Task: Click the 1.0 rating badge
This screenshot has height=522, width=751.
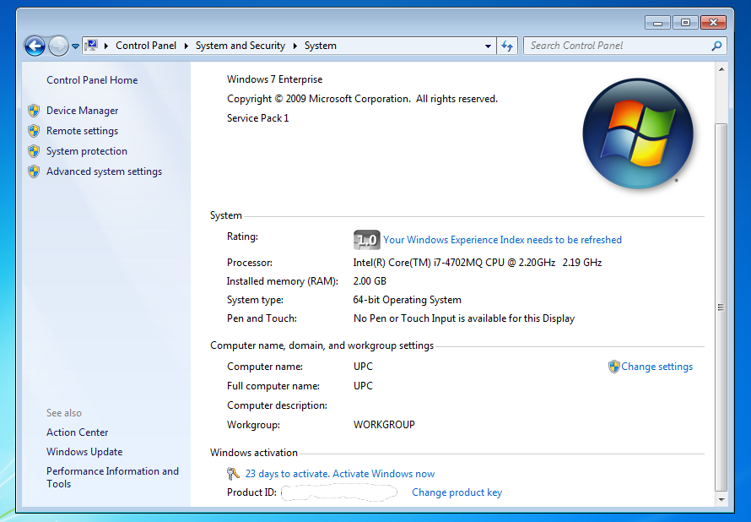Action: tap(367, 240)
